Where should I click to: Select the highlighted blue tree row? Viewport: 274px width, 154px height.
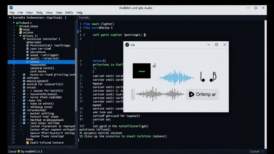click(41, 62)
